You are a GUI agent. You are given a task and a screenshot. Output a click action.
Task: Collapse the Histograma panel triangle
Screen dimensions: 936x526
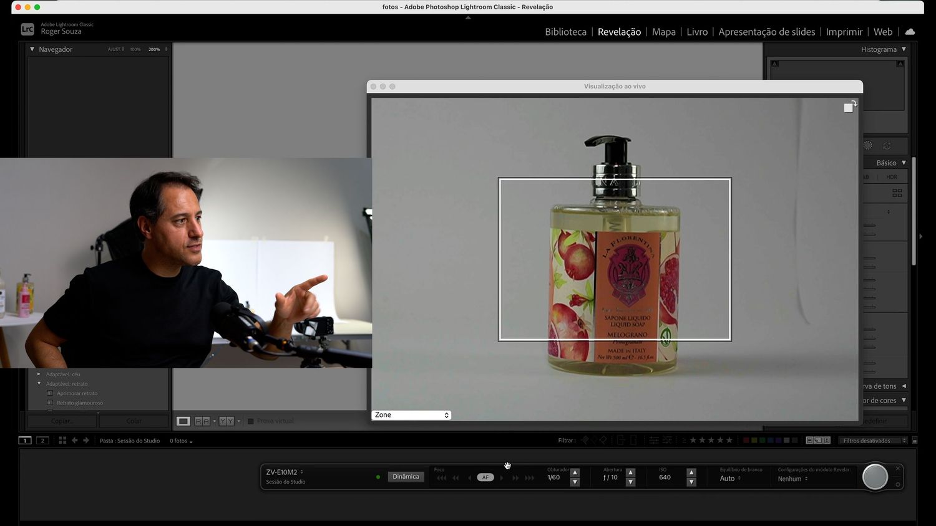click(x=904, y=49)
